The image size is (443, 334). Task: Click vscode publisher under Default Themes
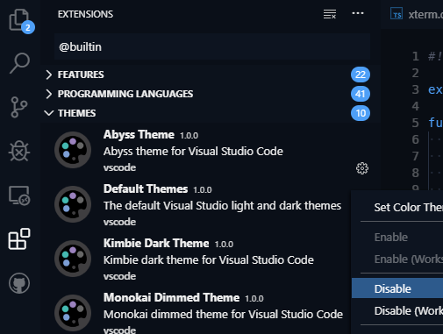coord(119,222)
